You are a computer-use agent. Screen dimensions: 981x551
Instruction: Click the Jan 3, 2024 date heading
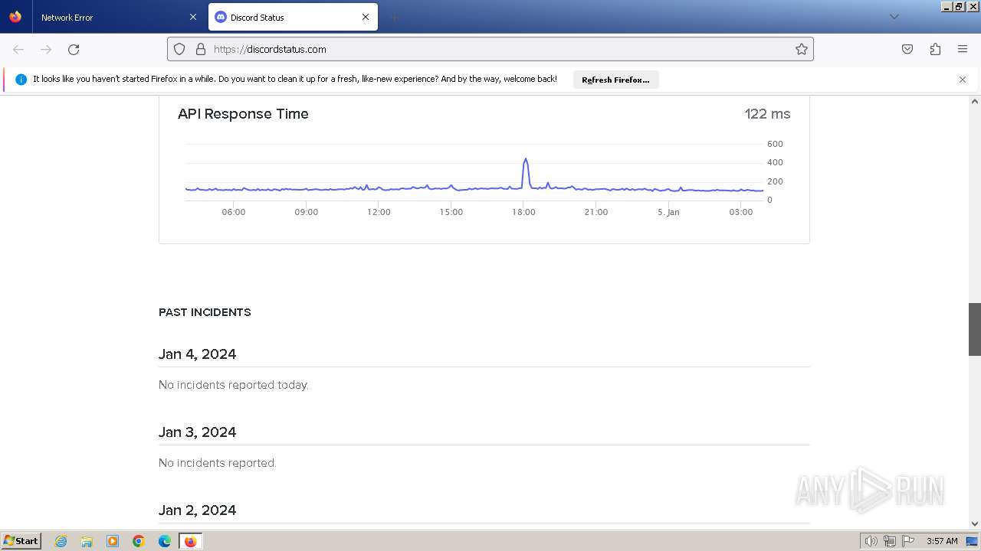tap(197, 432)
